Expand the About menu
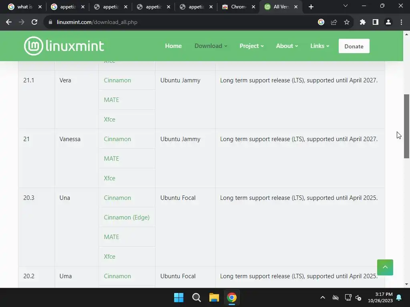This screenshot has width=410, height=307. click(x=287, y=46)
